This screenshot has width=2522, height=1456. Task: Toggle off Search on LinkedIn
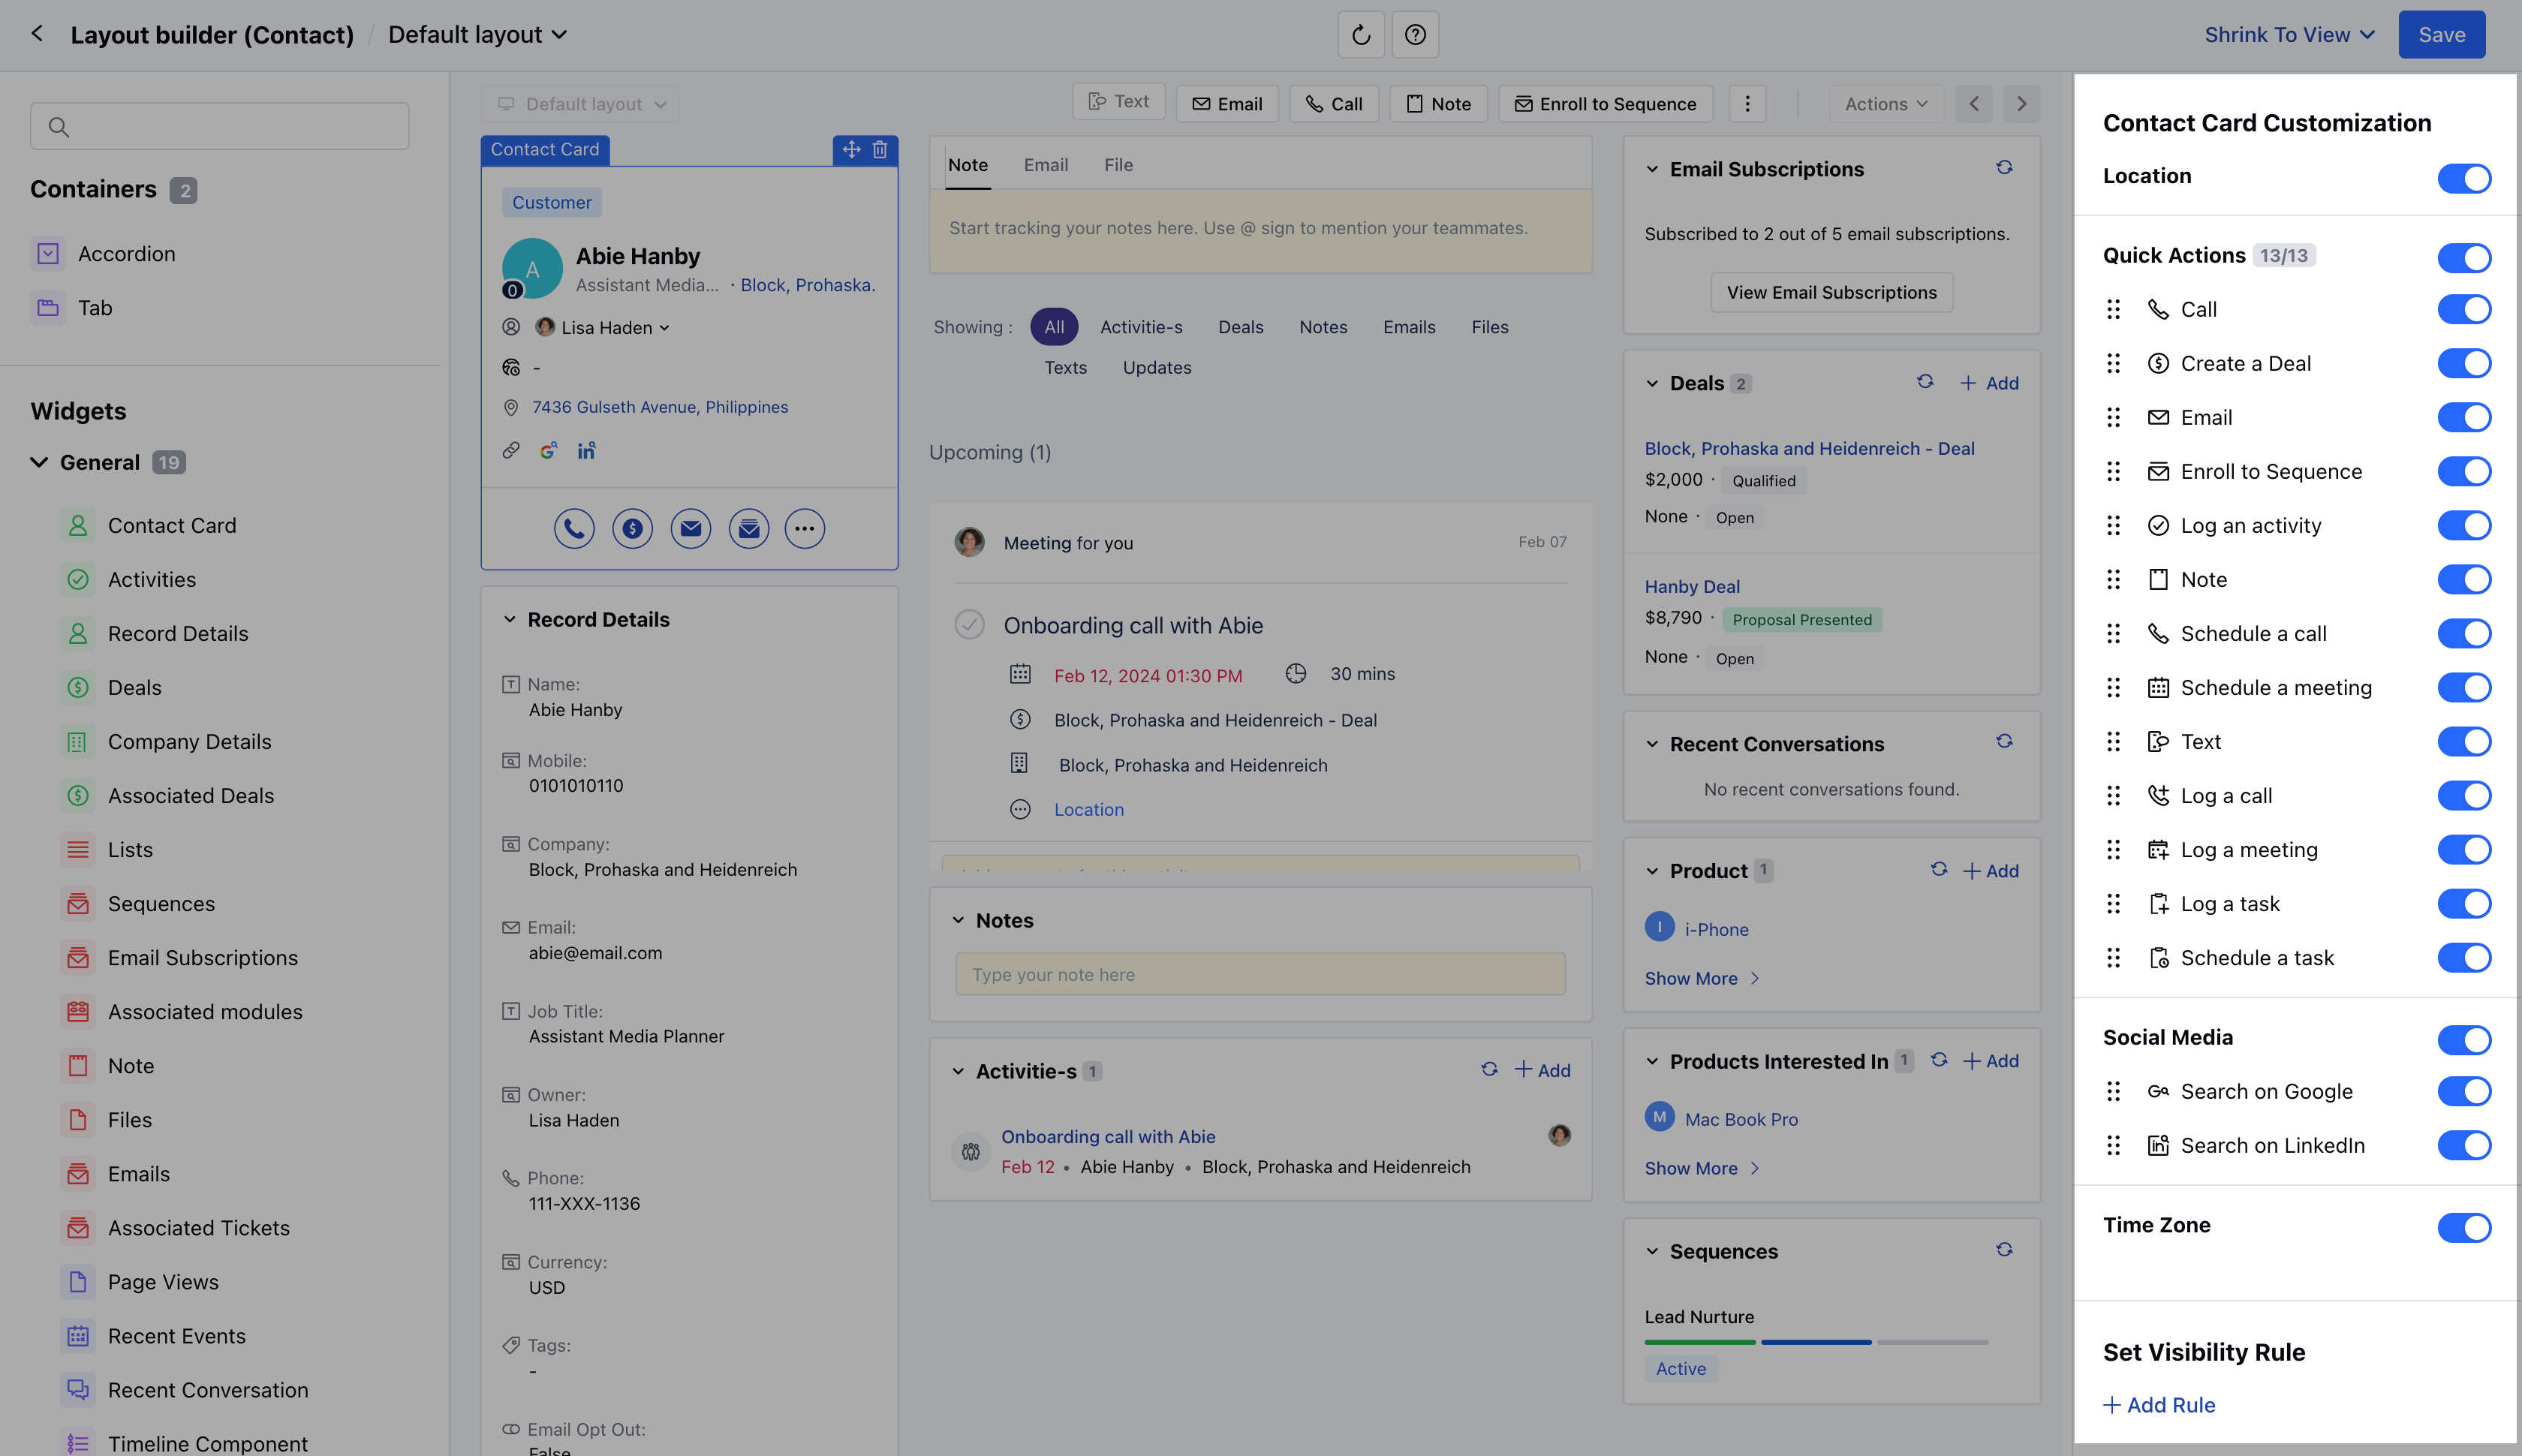(2463, 1146)
